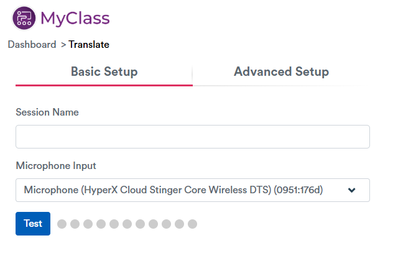The width and height of the screenshot is (393, 279).
Task: Click the second-to-last microphone level dot
Action: [x=179, y=224]
